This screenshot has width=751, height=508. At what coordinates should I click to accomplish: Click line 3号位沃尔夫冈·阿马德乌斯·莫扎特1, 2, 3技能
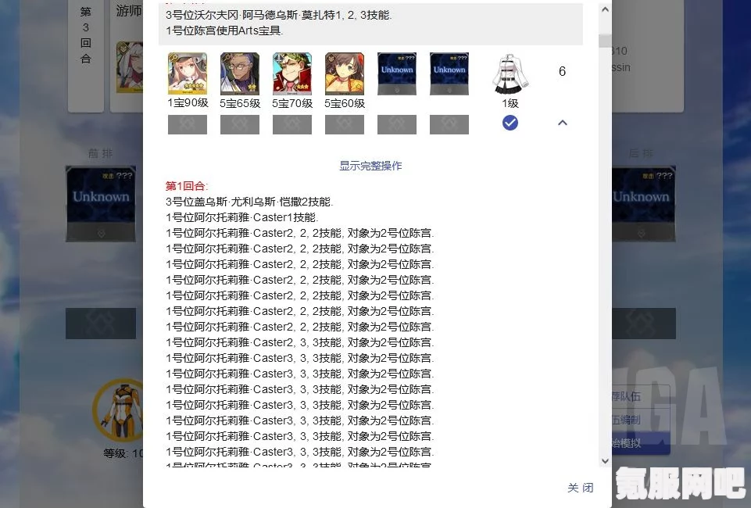279,16
